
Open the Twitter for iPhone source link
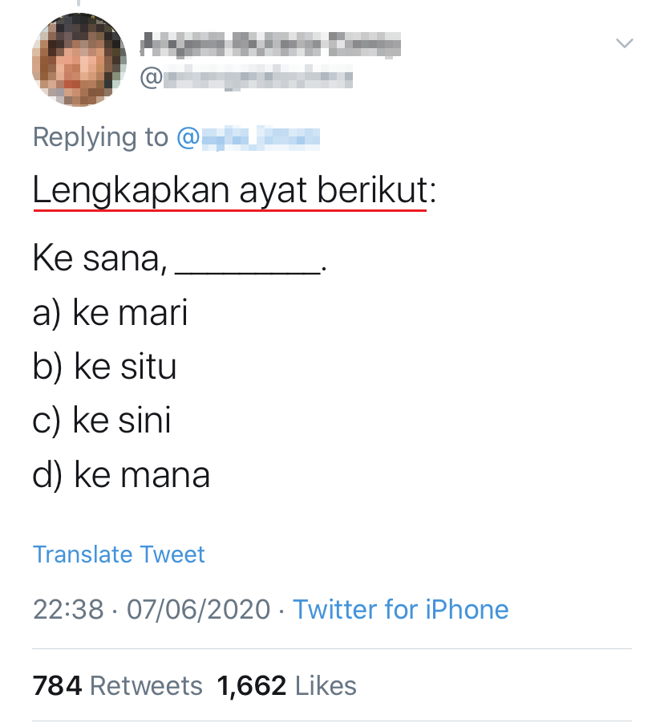[400, 610]
